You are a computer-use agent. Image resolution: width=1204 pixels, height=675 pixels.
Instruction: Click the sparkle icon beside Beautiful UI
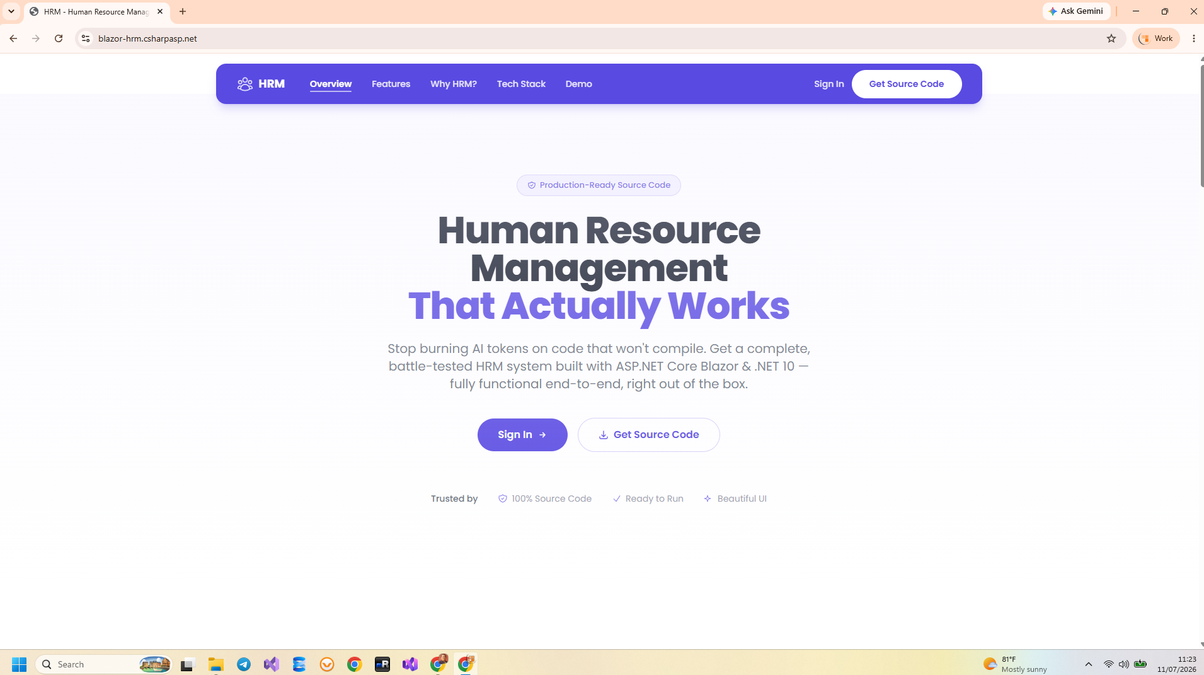pyautogui.click(x=708, y=499)
